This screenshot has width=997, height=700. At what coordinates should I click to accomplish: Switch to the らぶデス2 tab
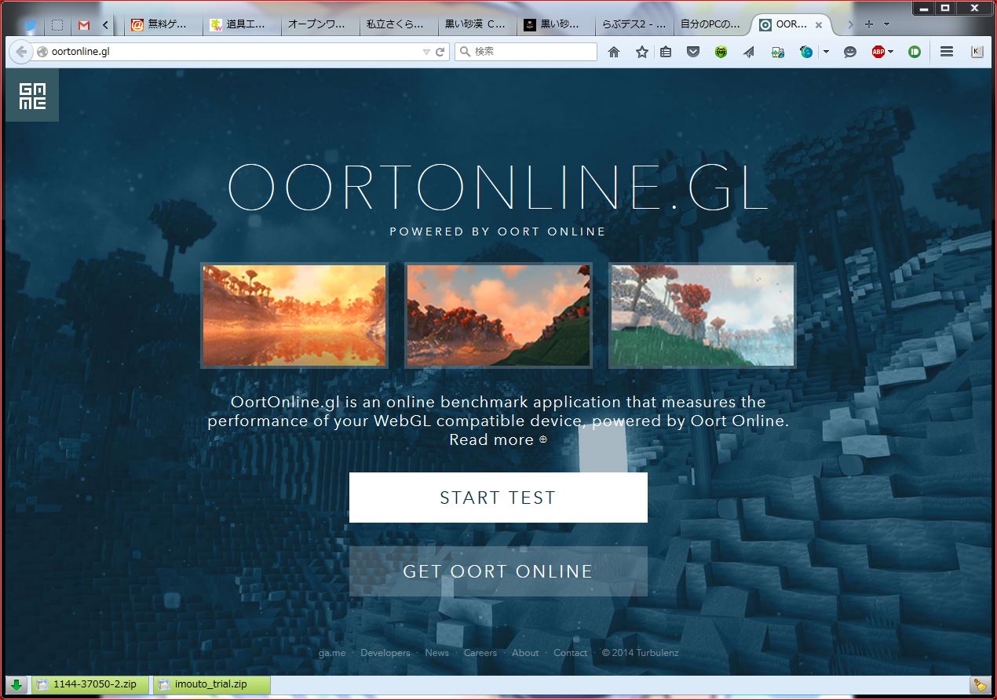634,25
